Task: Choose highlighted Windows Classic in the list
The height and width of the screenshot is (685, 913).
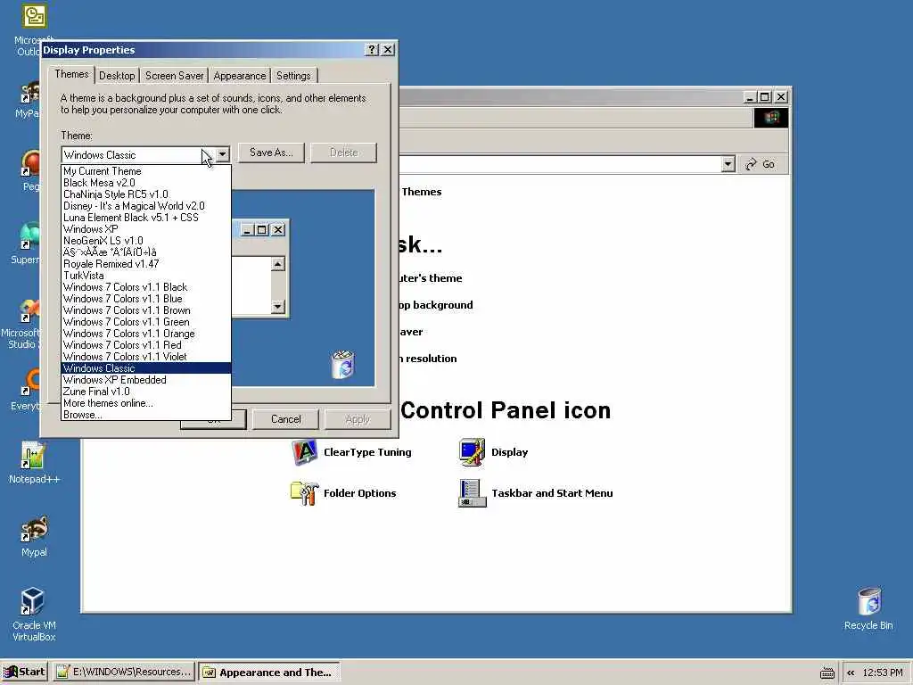Action: point(146,368)
